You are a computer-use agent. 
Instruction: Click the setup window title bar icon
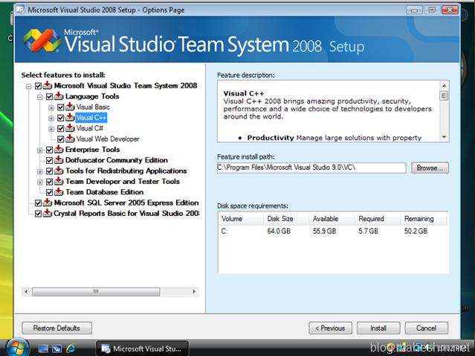click(x=20, y=10)
